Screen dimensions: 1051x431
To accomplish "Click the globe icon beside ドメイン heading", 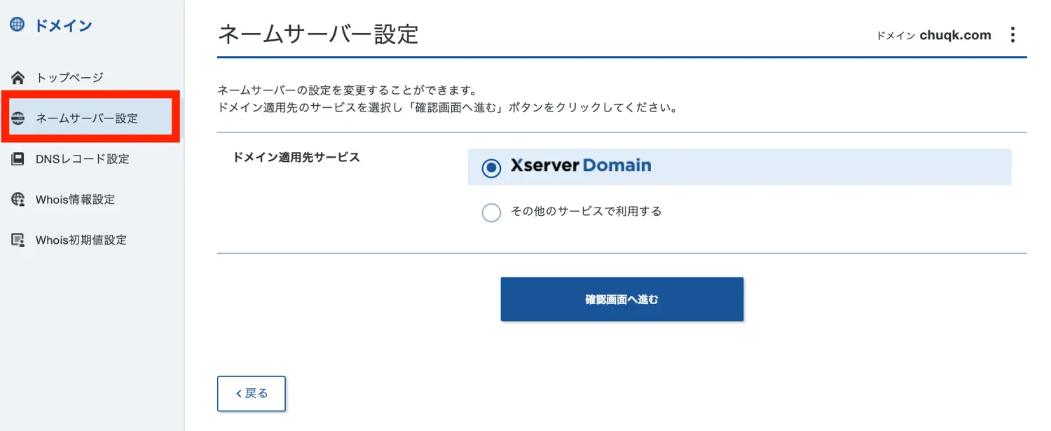I will pos(18,25).
